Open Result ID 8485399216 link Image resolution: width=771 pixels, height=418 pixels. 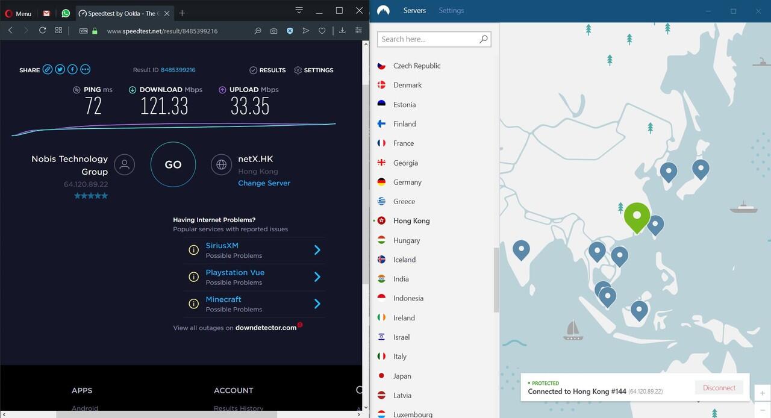tap(178, 70)
